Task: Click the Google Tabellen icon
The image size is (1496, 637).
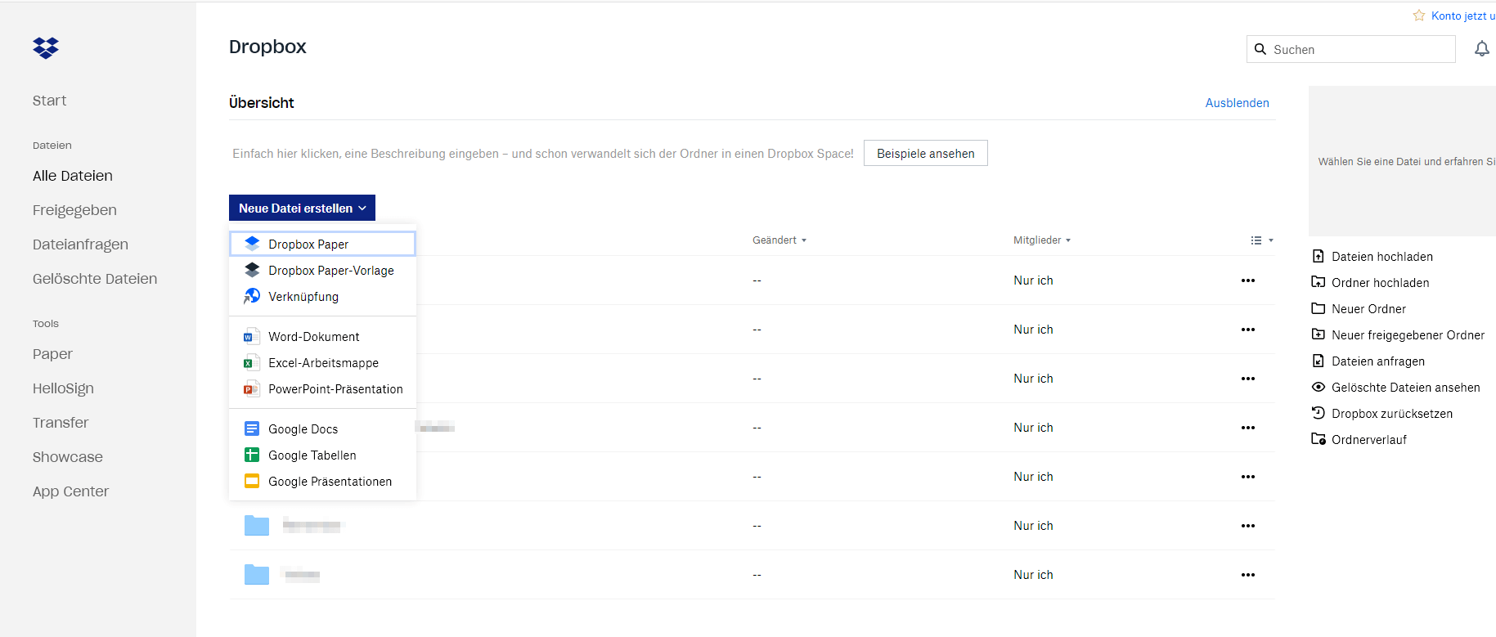Action: pyautogui.click(x=252, y=455)
